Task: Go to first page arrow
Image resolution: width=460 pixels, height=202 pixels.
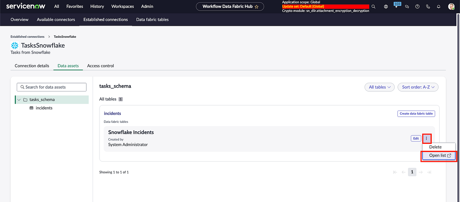Action: (395, 172)
